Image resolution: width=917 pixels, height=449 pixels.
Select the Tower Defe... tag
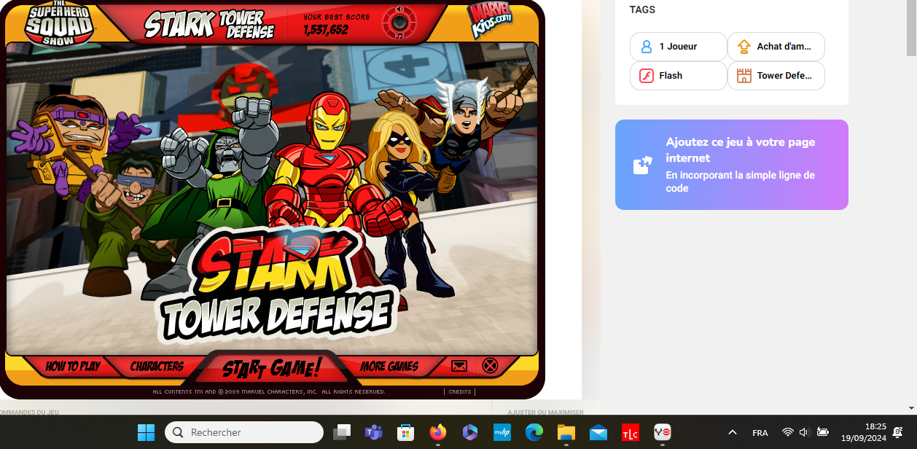[x=776, y=76]
